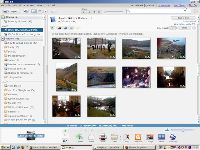The height and width of the screenshot is (150, 200).
Task: Click the Web Albums link
Action: 180,6
